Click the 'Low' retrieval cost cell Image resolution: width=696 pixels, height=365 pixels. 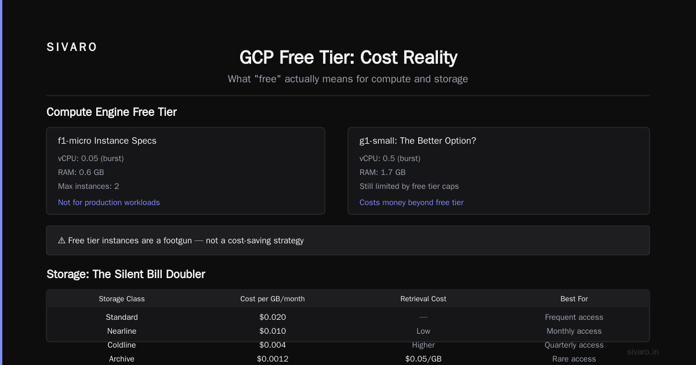423,331
